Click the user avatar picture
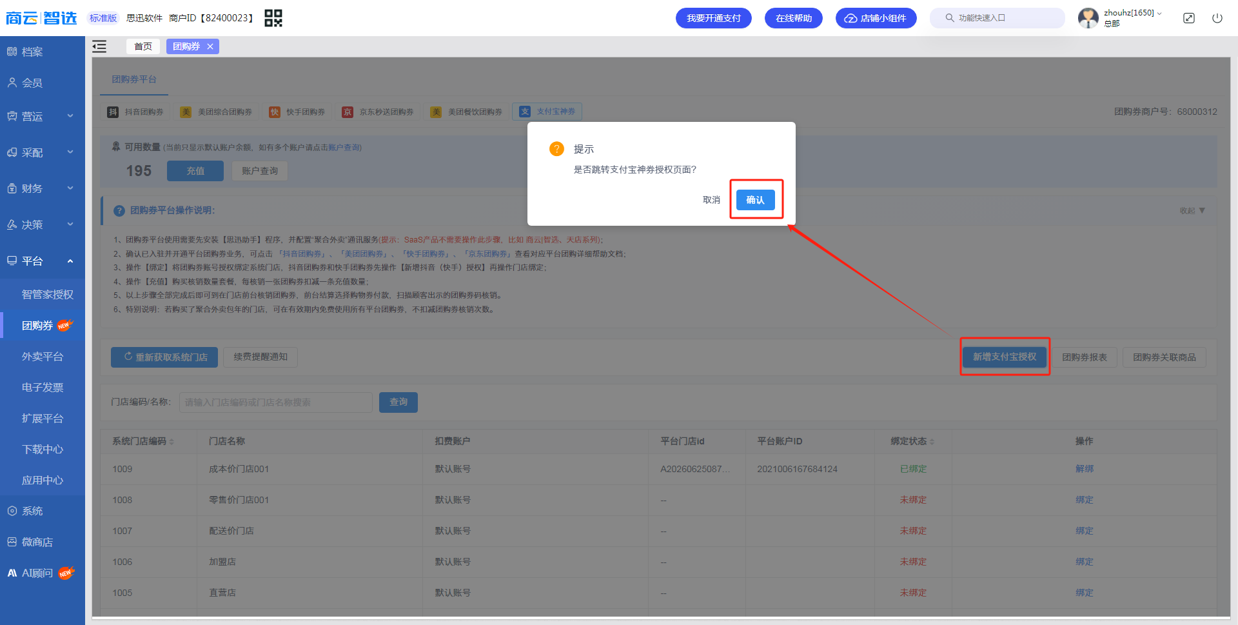 [x=1088, y=18]
